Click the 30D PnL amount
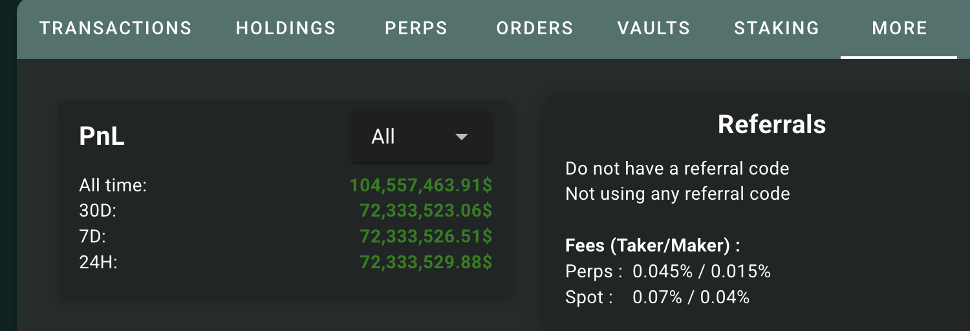This screenshot has height=331, width=970. [426, 211]
